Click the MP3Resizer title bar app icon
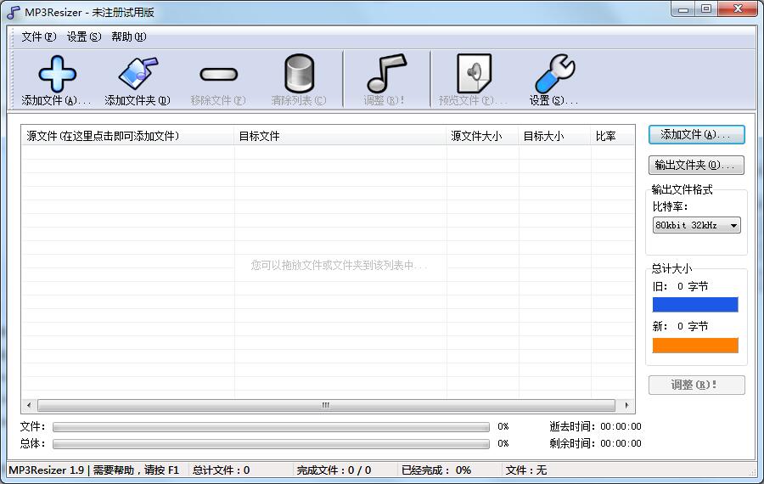Image resolution: width=764 pixels, height=484 pixels. (x=14, y=13)
